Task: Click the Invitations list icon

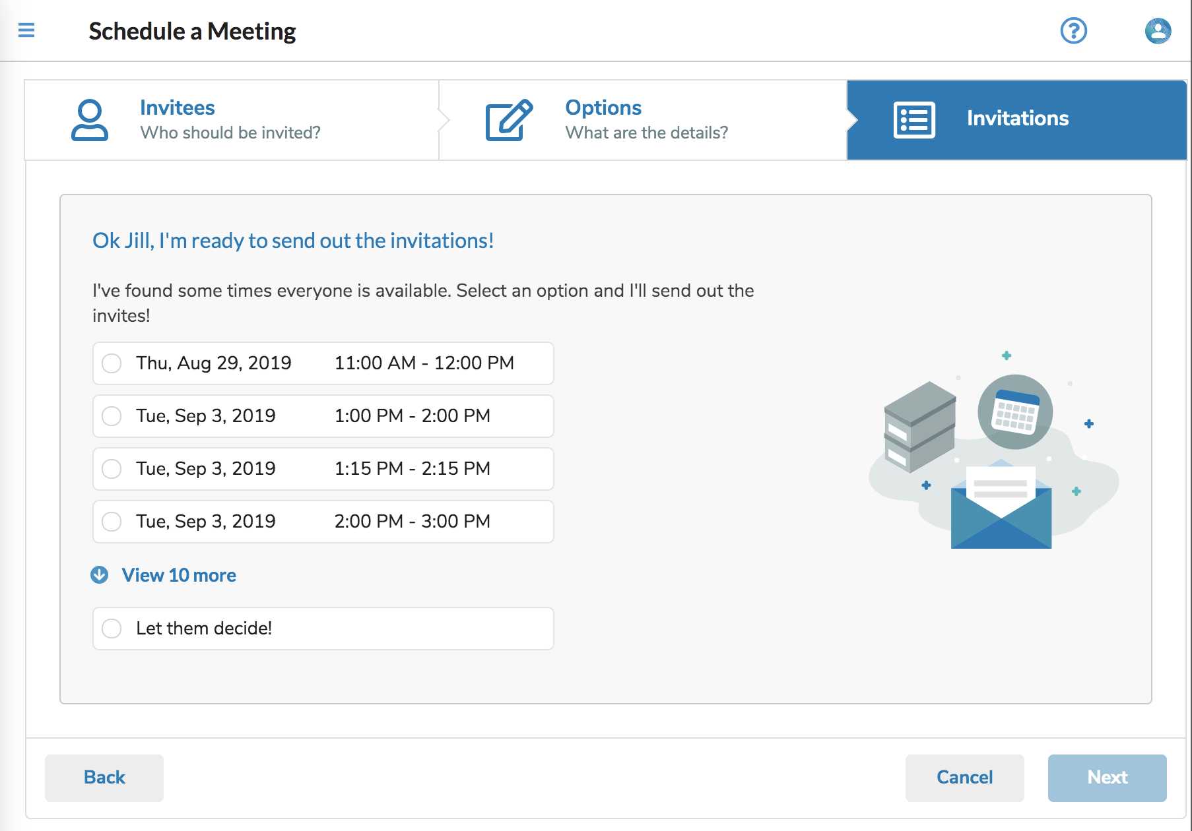Action: (913, 120)
